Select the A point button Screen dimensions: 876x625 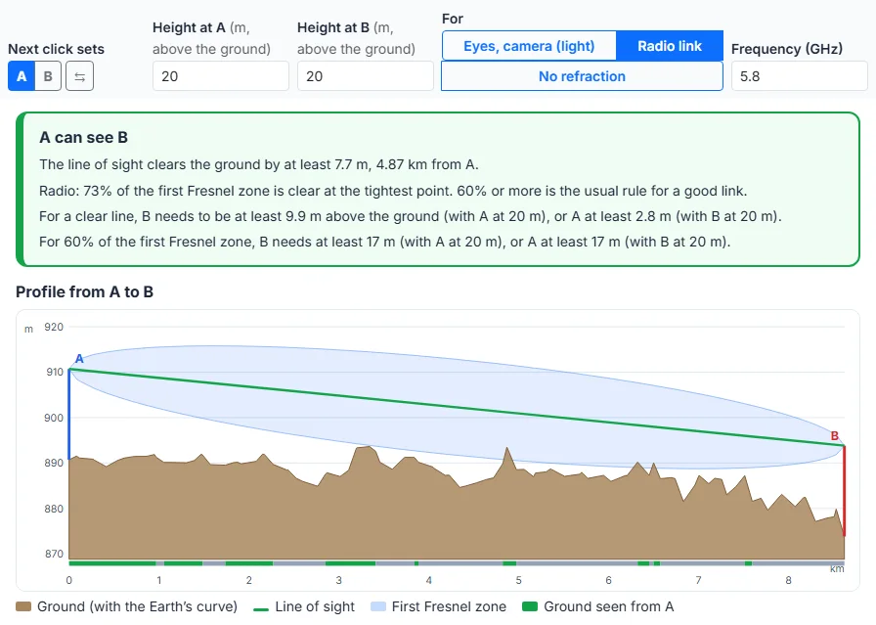(22, 76)
